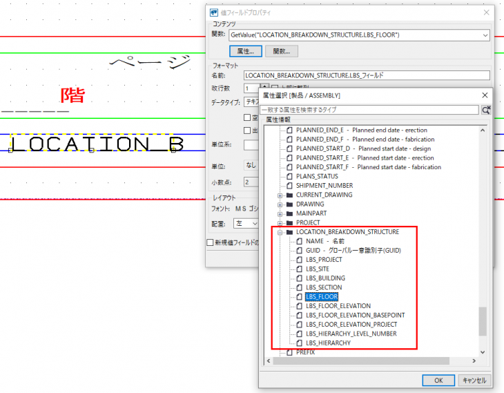Click the LBS_SITE attribute document icon
The image size is (504, 393).
pyautogui.click(x=299, y=269)
